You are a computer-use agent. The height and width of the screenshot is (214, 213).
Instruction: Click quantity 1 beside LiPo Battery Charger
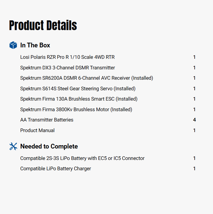coord(194,169)
